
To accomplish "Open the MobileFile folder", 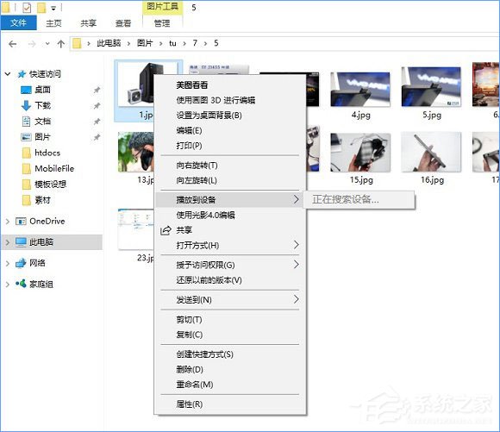I will click(x=54, y=168).
